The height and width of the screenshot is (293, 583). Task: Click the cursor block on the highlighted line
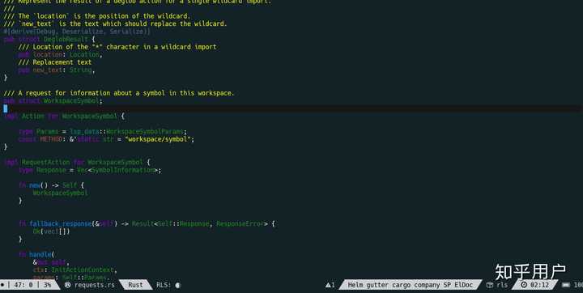coord(5,108)
